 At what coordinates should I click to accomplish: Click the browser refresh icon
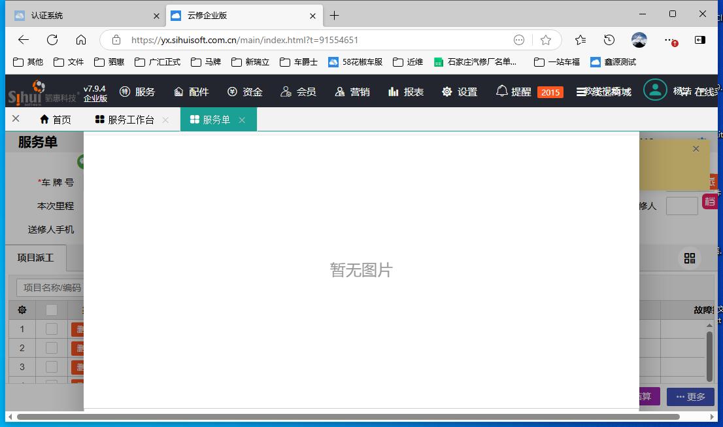52,40
